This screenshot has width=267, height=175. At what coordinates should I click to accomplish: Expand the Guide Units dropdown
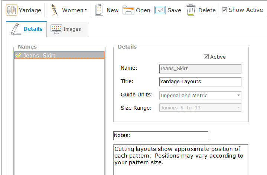click(238, 95)
